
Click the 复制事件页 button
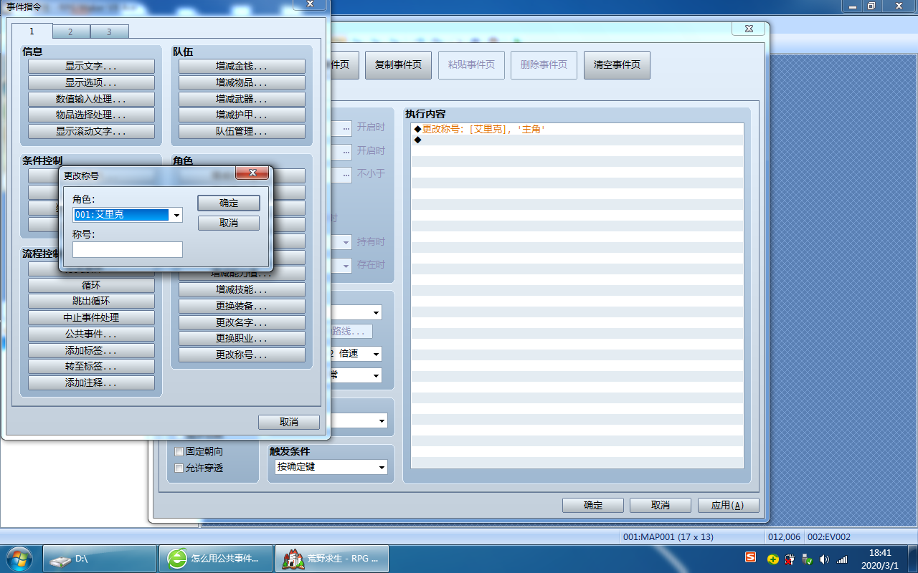[x=398, y=65]
